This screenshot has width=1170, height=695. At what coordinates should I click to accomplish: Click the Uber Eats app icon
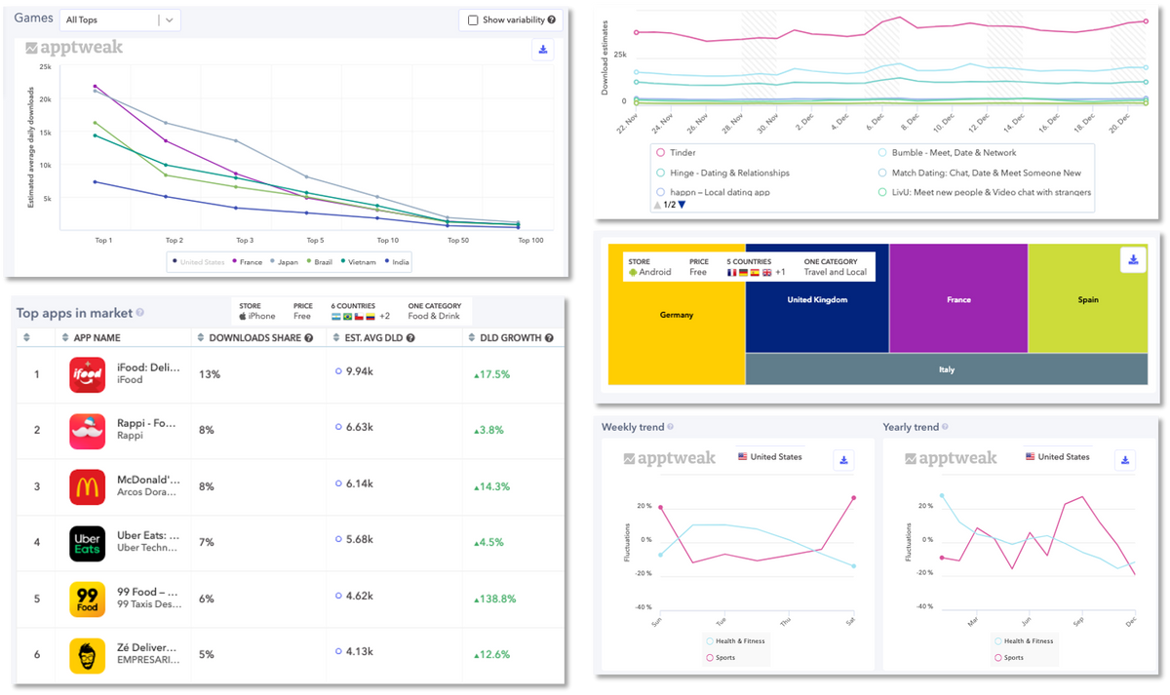(x=87, y=543)
